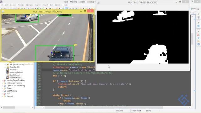The width and height of the screenshot is (201, 113).
Task: Click the green Run icon in toolbar
Action: pos(38,9)
